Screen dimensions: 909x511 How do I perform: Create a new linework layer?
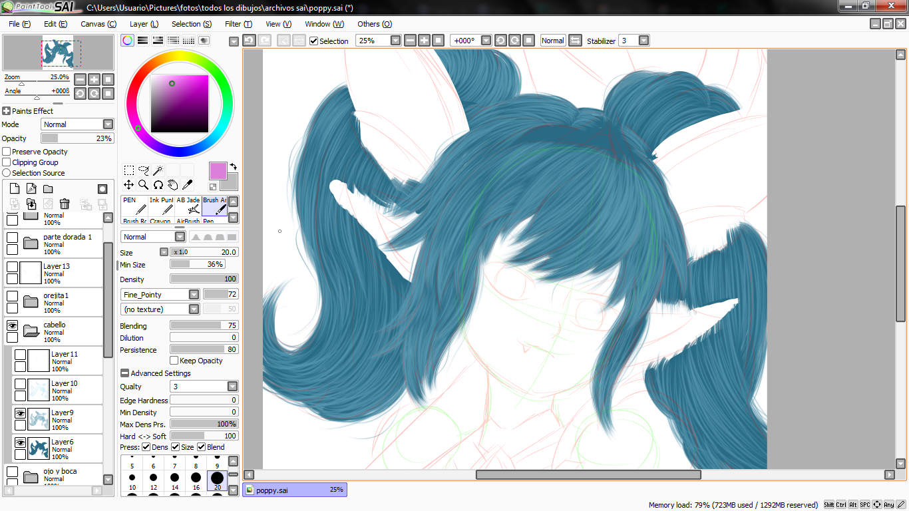pyautogui.click(x=31, y=189)
